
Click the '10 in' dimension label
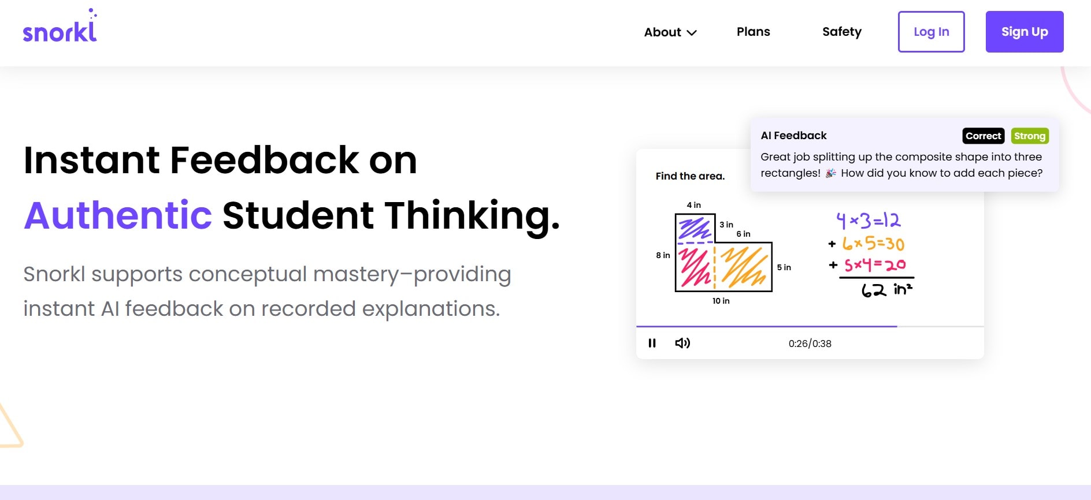721,301
